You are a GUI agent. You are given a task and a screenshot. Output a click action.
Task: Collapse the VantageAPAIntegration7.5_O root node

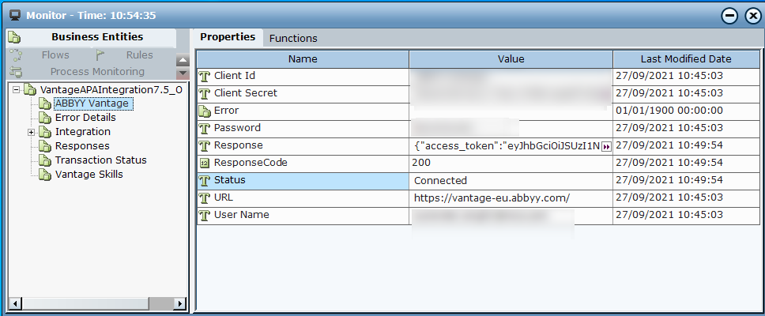17,89
